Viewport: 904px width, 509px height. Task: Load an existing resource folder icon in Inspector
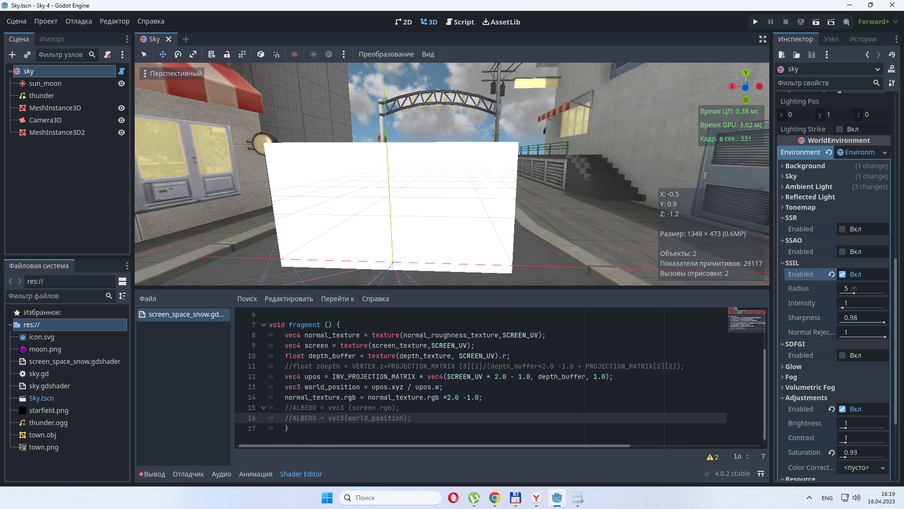click(797, 55)
